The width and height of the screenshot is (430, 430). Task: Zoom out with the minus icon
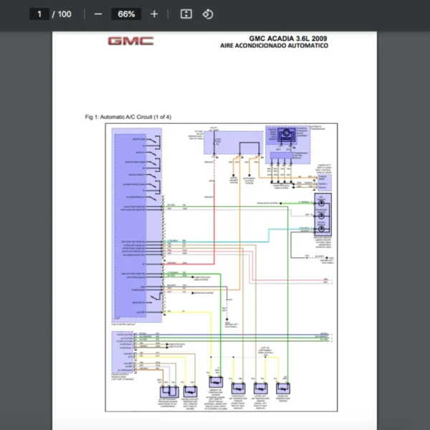[98, 14]
